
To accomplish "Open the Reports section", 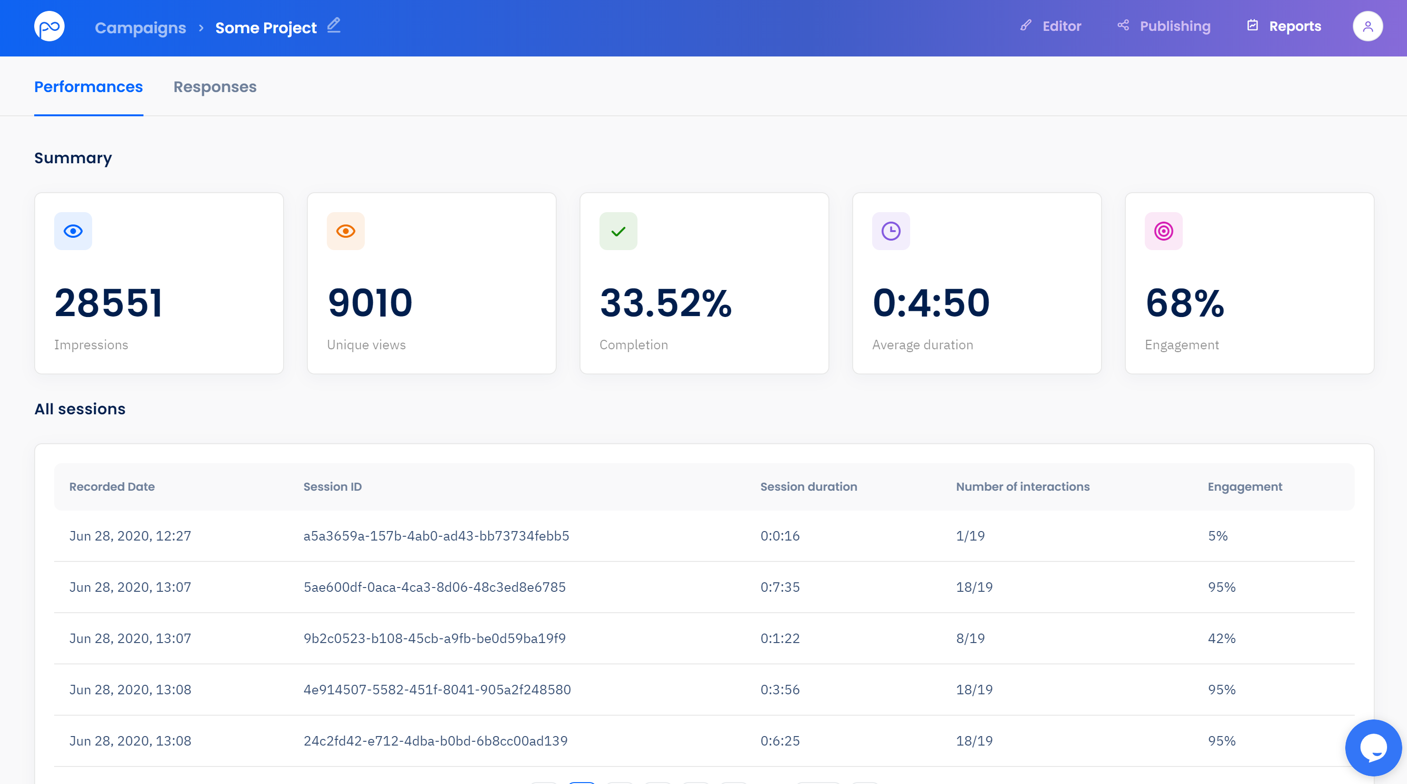I will point(1284,26).
